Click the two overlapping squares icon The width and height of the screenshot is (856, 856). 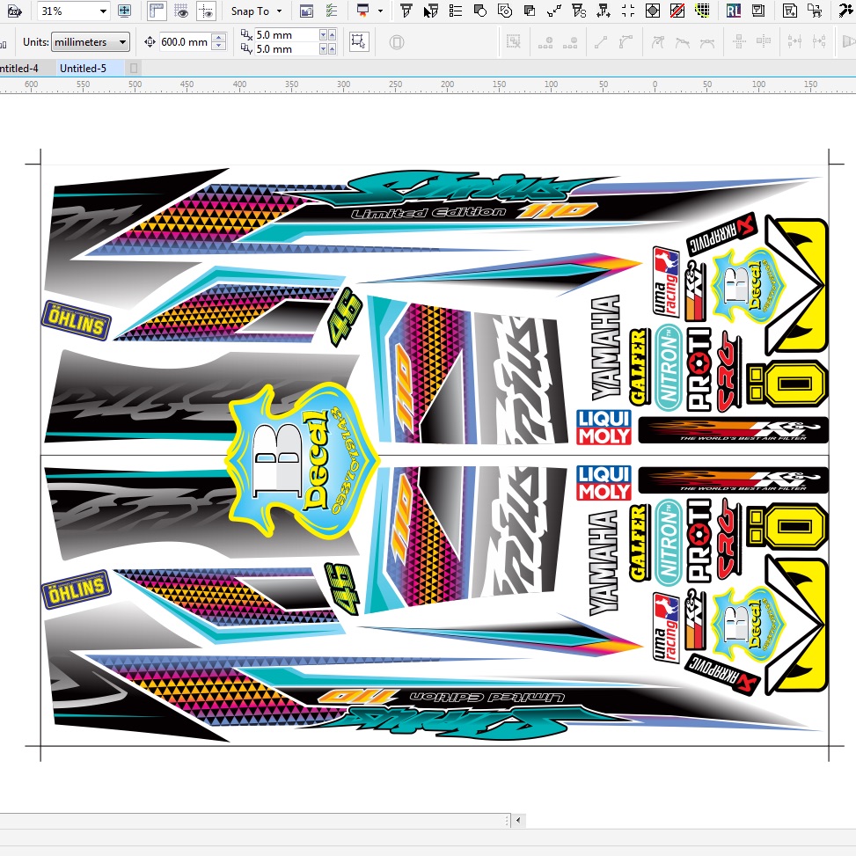[x=529, y=11]
